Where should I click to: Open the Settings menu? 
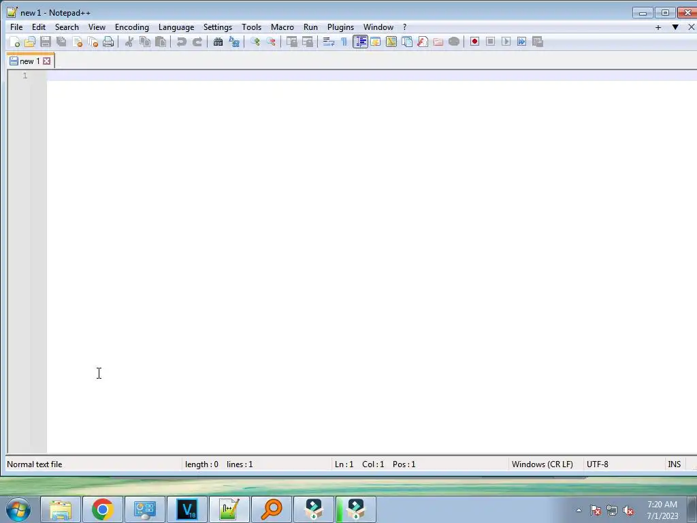point(217,27)
